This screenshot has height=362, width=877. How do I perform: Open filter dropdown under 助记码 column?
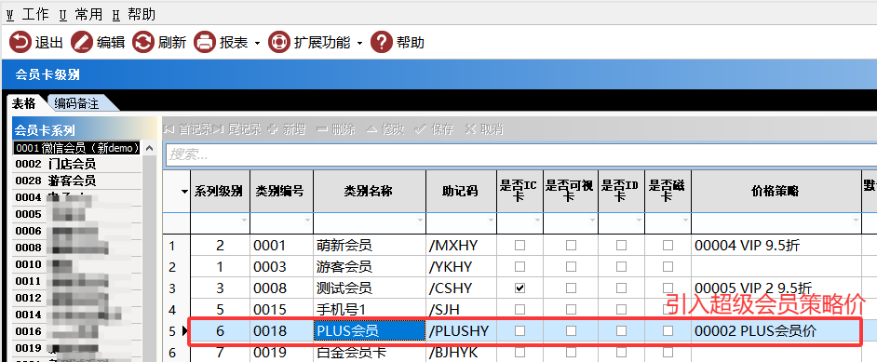492,221
